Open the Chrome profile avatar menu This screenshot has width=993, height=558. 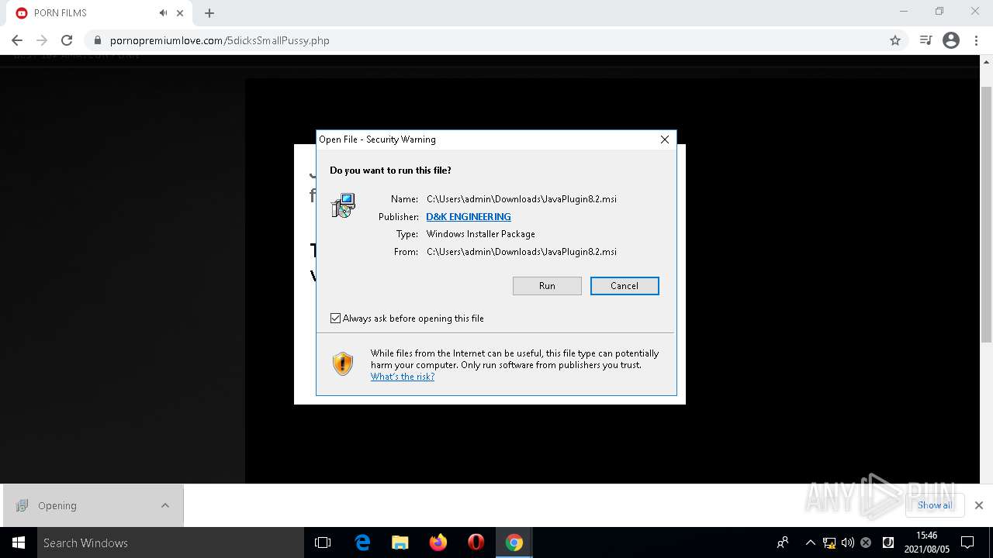951,40
